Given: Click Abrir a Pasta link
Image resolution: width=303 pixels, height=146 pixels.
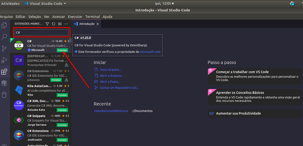Looking at the screenshot, I should (x=110, y=82).
